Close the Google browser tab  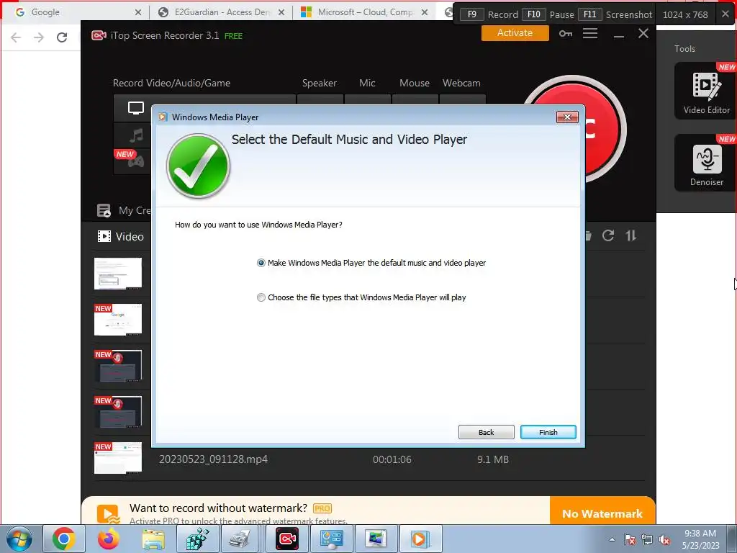(x=137, y=12)
